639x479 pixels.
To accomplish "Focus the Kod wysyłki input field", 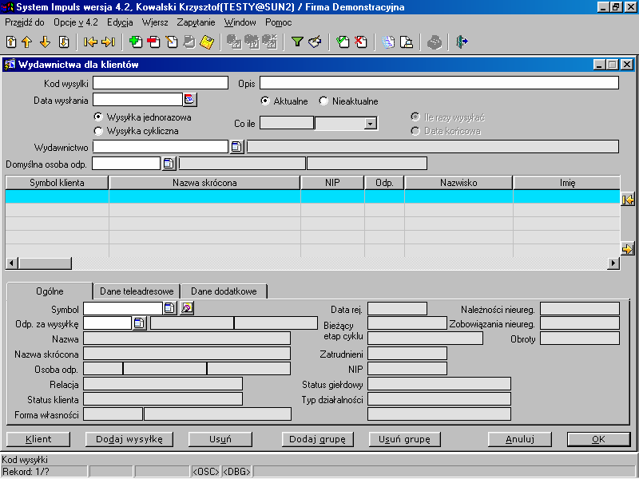I will click(x=161, y=83).
